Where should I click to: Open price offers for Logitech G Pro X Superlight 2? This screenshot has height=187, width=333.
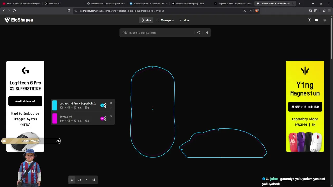click(104, 105)
